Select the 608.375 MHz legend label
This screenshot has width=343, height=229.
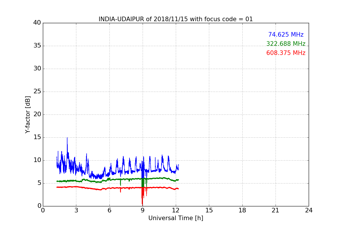(x=286, y=53)
